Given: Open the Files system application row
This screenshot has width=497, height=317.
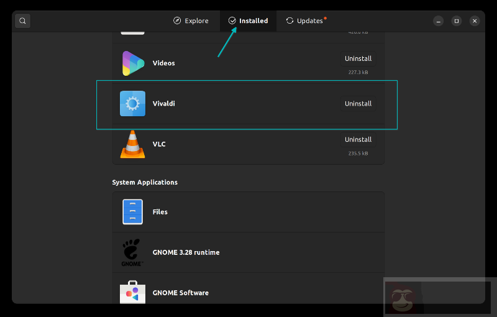Looking at the screenshot, I should coord(248,212).
